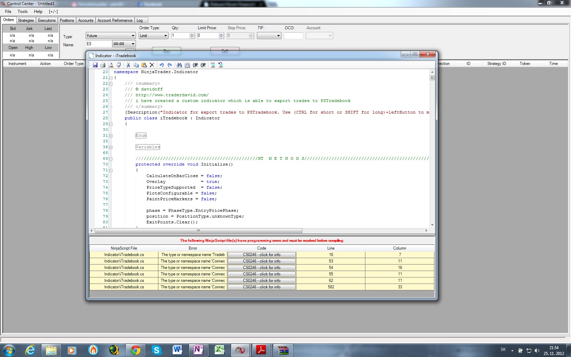This screenshot has height=357, width=571.
Task: Expand the collapsed Variables region
Action: pos(111,147)
